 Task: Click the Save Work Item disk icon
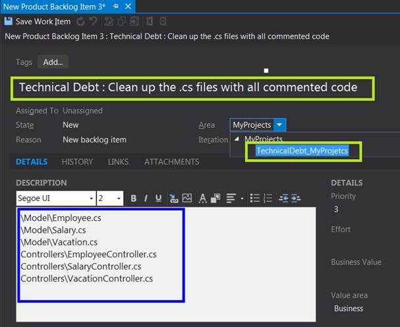pos(8,22)
